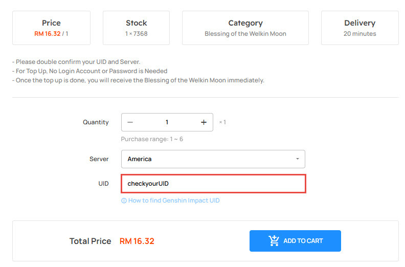Click the Server field label

(99, 159)
